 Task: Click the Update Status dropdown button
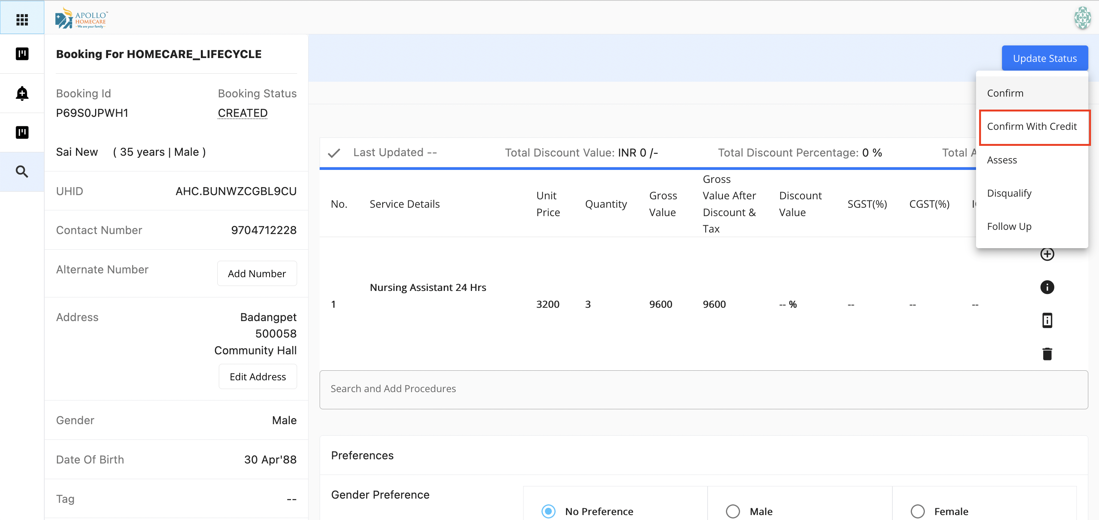coord(1044,58)
